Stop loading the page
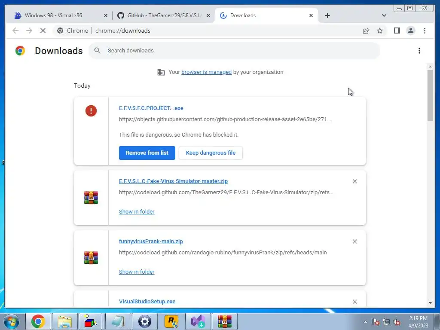The image size is (440, 330). click(43, 31)
